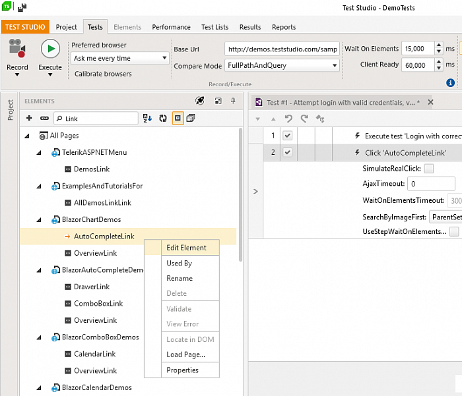Viewport: 462px width, 396px height.
Task: Click the sort A-Z icon in Elements toolbar
Action: pos(147,118)
